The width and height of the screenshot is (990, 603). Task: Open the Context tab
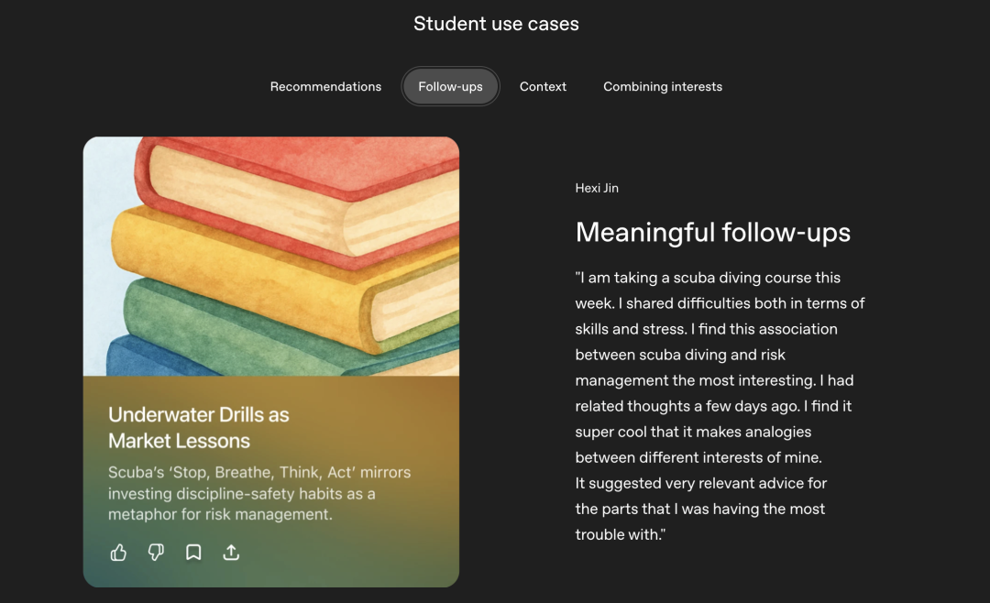tap(543, 87)
